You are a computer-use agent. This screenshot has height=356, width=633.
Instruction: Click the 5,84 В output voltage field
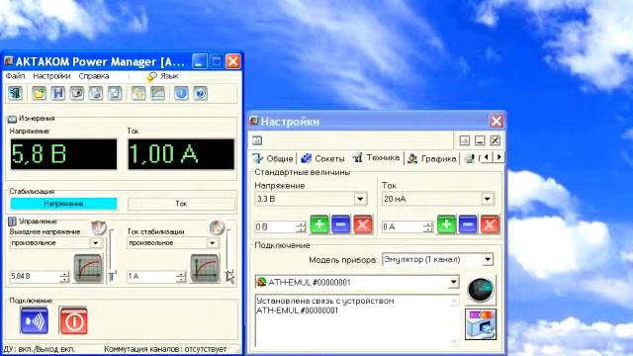(x=35, y=277)
